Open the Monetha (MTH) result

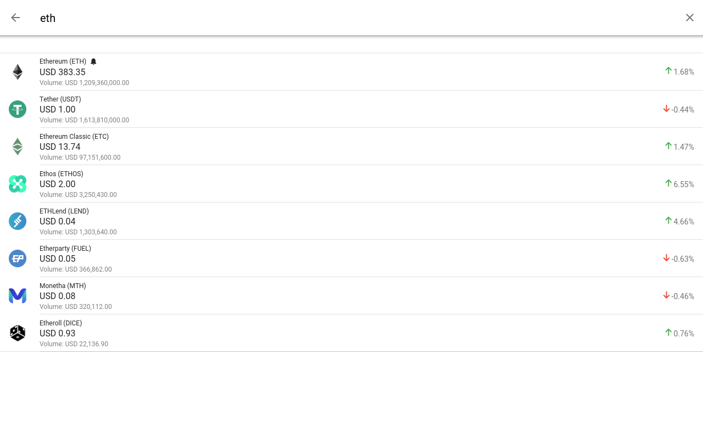(63, 286)
